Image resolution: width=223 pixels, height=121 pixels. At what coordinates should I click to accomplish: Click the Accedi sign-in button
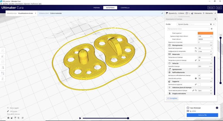pos(219,8)
